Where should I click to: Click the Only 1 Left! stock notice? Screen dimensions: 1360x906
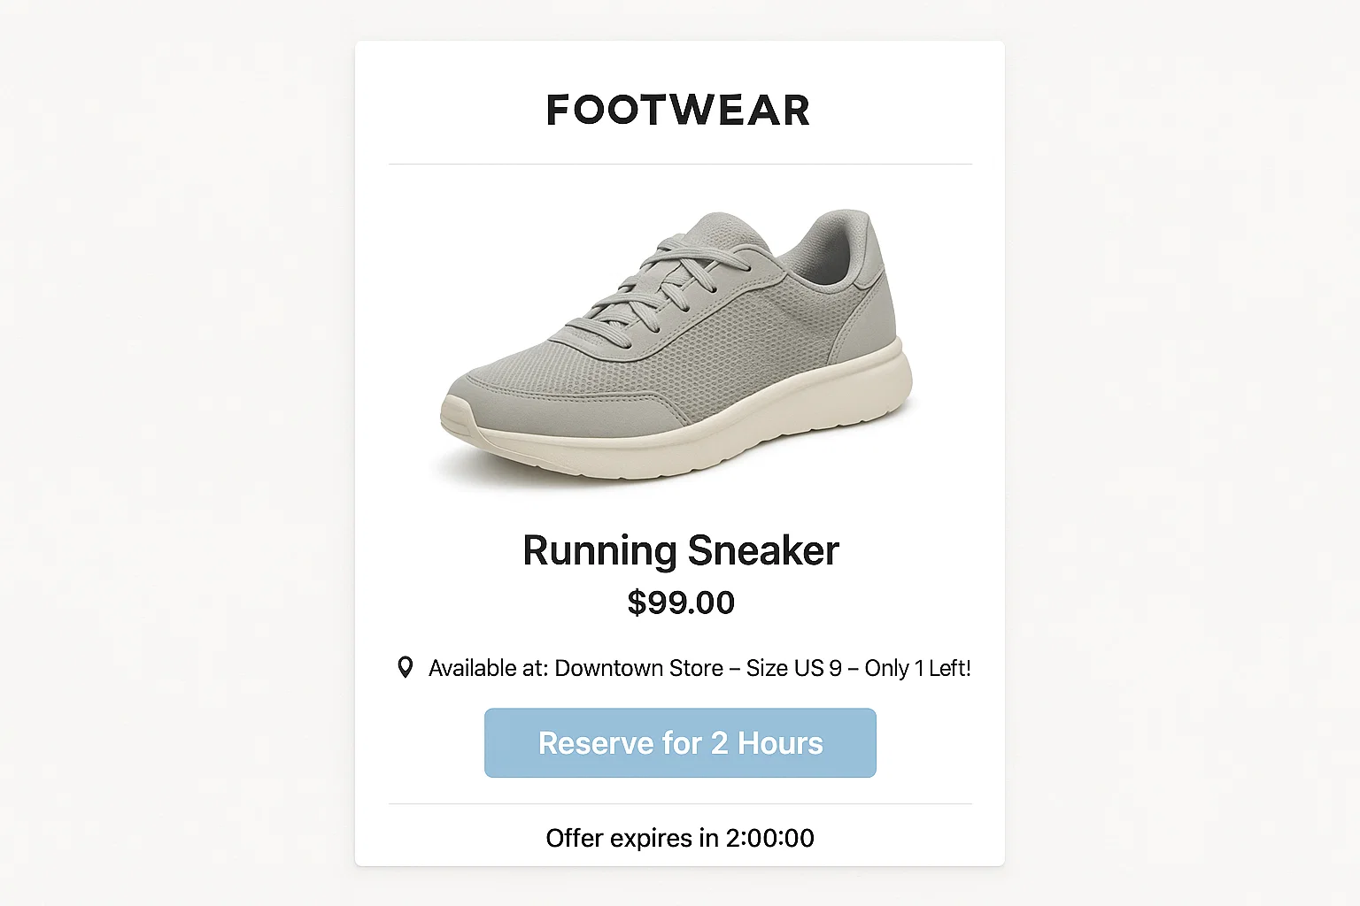[917, 668]
